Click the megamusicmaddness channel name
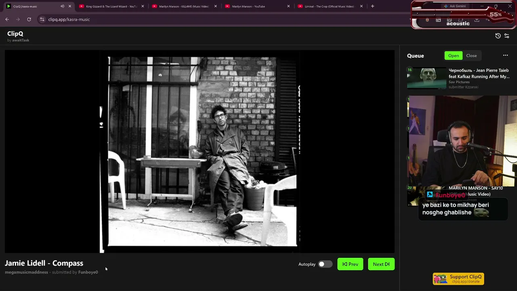Screen dimensions: 517x291 click(26, 272)
